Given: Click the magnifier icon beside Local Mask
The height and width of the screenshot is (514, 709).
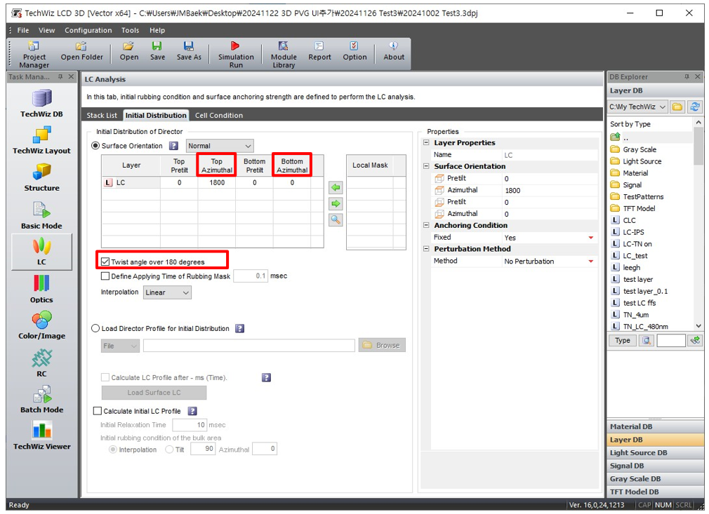Looking at the screenshot, I should pyautogui.click(x=336, y=219).
